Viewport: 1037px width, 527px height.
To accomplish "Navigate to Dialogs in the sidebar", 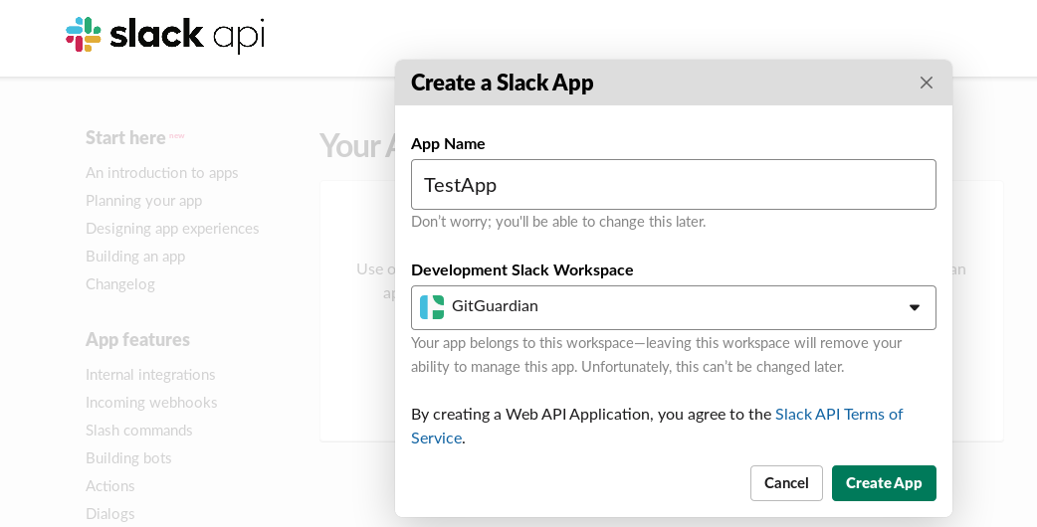I will tap(110, 514).
